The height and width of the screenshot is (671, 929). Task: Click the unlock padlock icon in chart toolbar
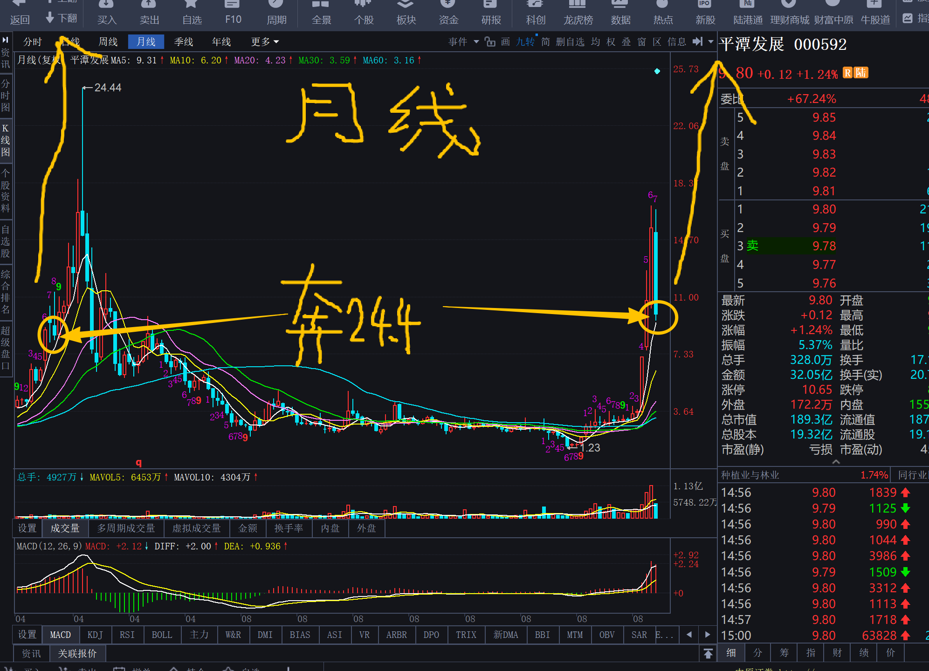click(x=490, y=42)
